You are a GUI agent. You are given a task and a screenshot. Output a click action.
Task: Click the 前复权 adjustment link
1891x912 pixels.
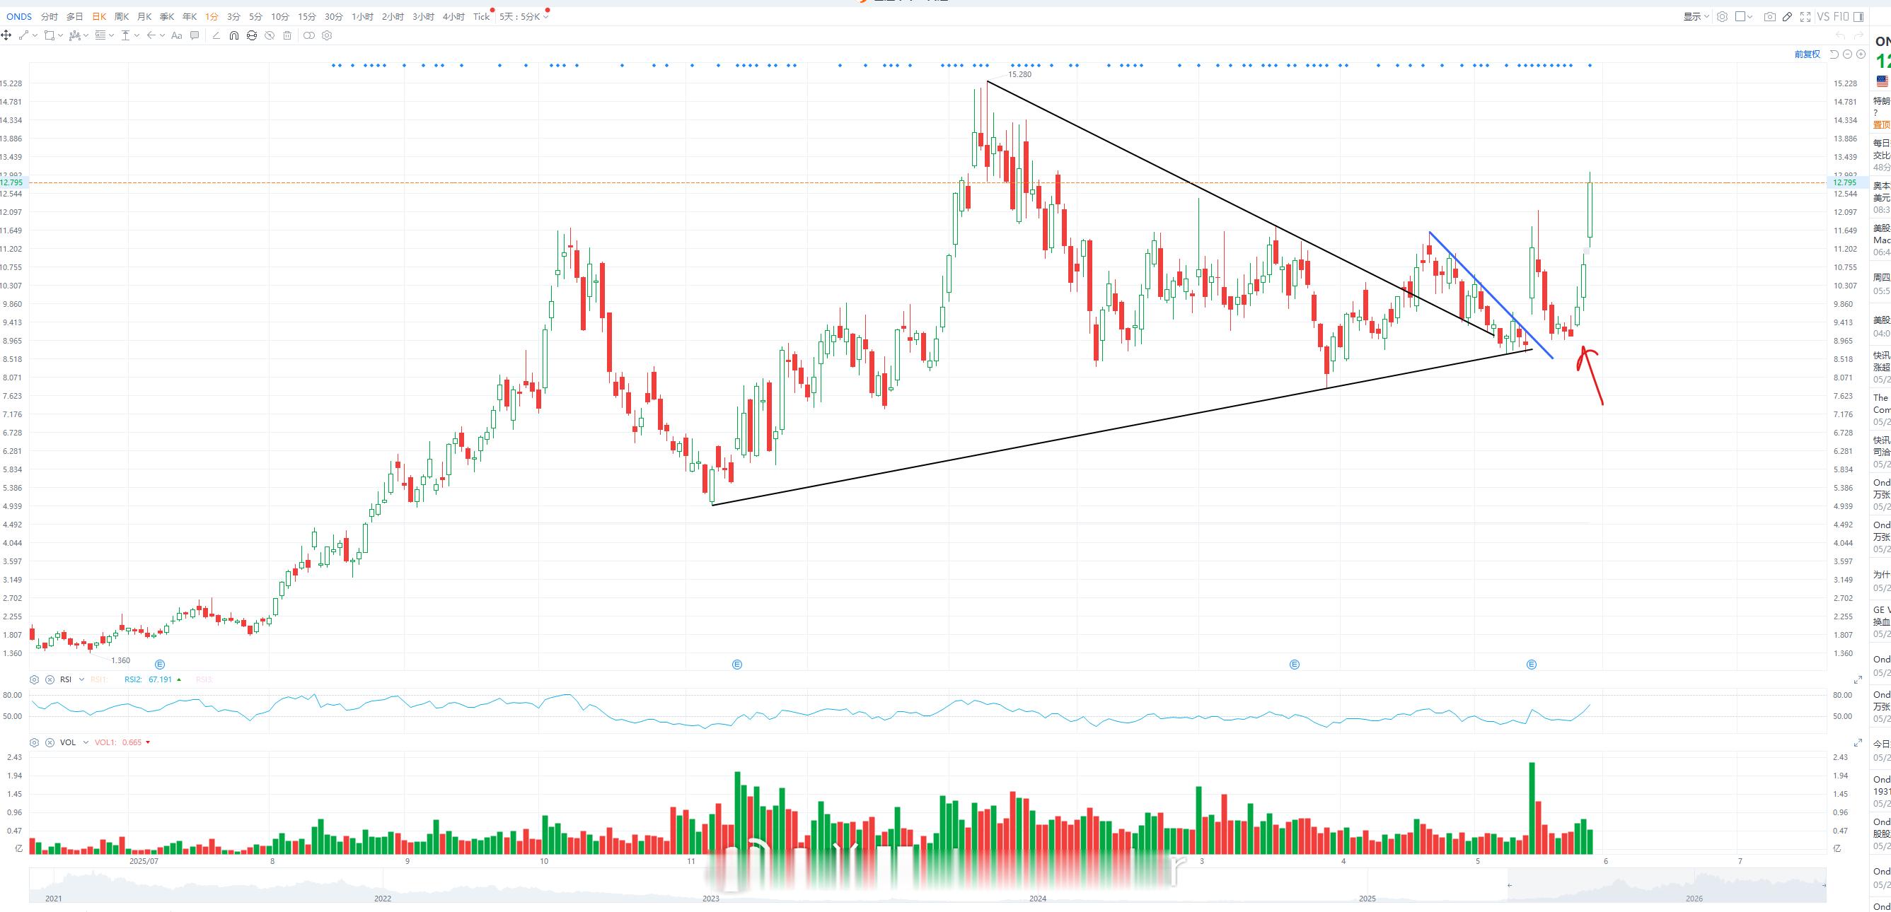[x=1808, y=54]
